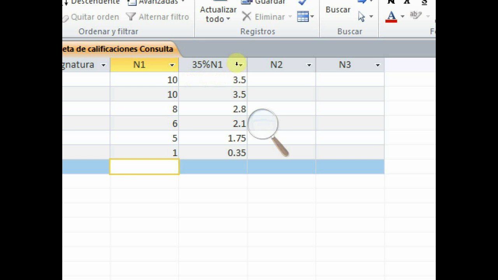Select the N2 column header
The width and height of the screenshot is (498, 280).
click(281, 65)
